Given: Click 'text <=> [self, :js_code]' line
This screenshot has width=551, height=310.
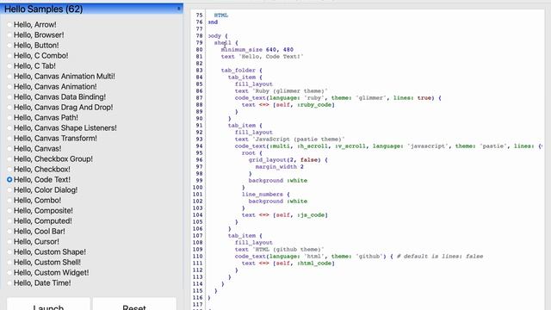Looking at the screenshot, I should click(x=285, y=214).
